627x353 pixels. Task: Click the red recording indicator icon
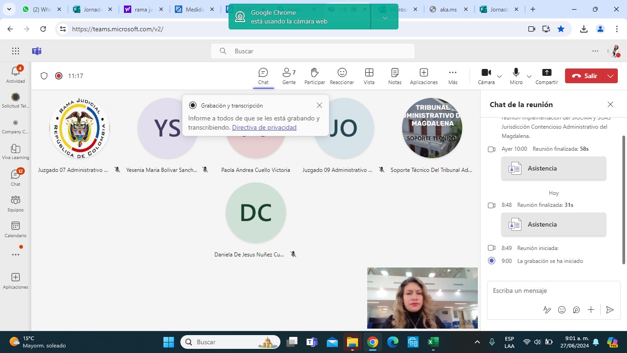coord(58,76)
